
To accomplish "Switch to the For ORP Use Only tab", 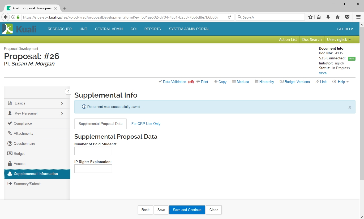I will [x=146, y=124].
